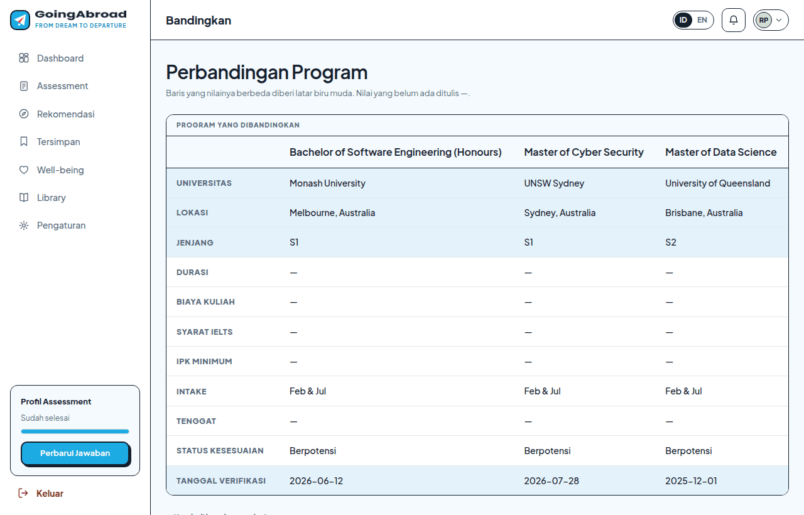Click the verification date 2026-07-28

[x=551, y=481]
